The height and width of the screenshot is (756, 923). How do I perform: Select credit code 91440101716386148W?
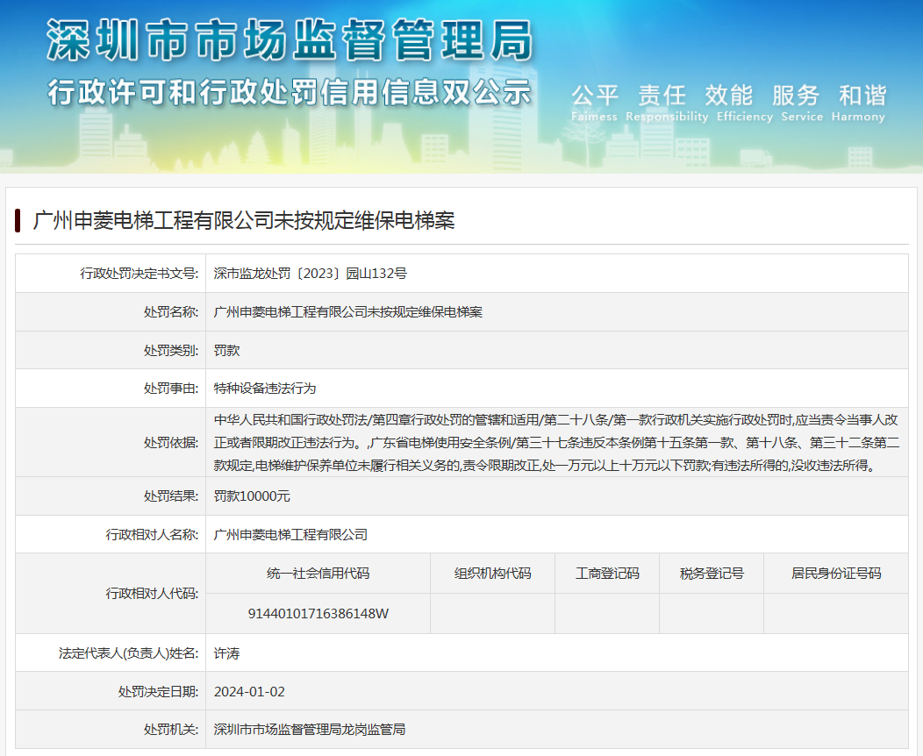pyautogui.click(x=318, y=614)
